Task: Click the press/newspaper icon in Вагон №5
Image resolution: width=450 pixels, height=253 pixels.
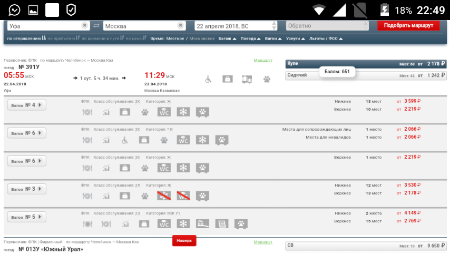Action: pyautogui.click(x=222, y=223)
